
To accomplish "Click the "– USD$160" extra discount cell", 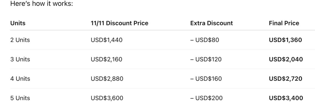I will (x=206, y=79).
